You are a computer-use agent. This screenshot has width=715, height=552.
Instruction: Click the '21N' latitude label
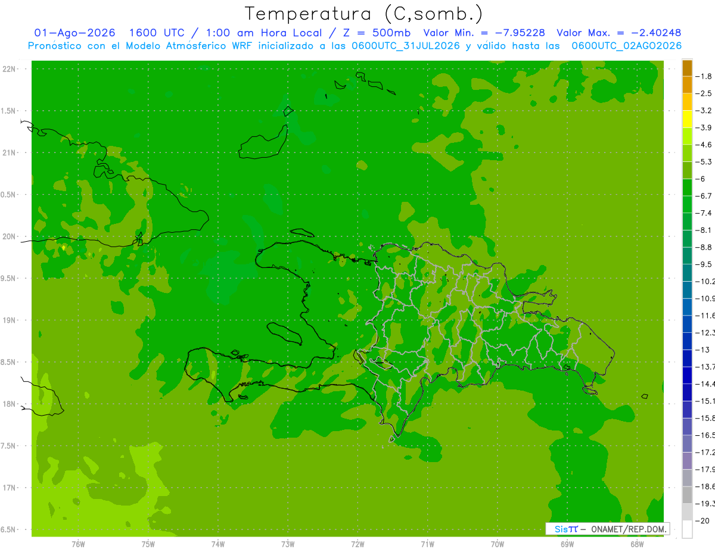point(10,152)
